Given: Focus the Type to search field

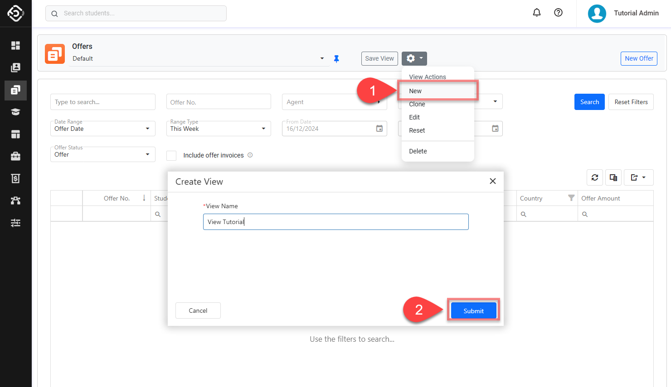Looking at the screenshot, I should 103,102.
